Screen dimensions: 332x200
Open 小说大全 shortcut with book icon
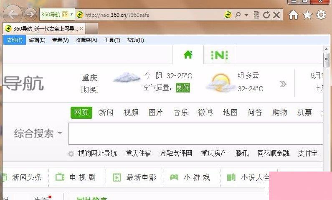tap(248, 177)
